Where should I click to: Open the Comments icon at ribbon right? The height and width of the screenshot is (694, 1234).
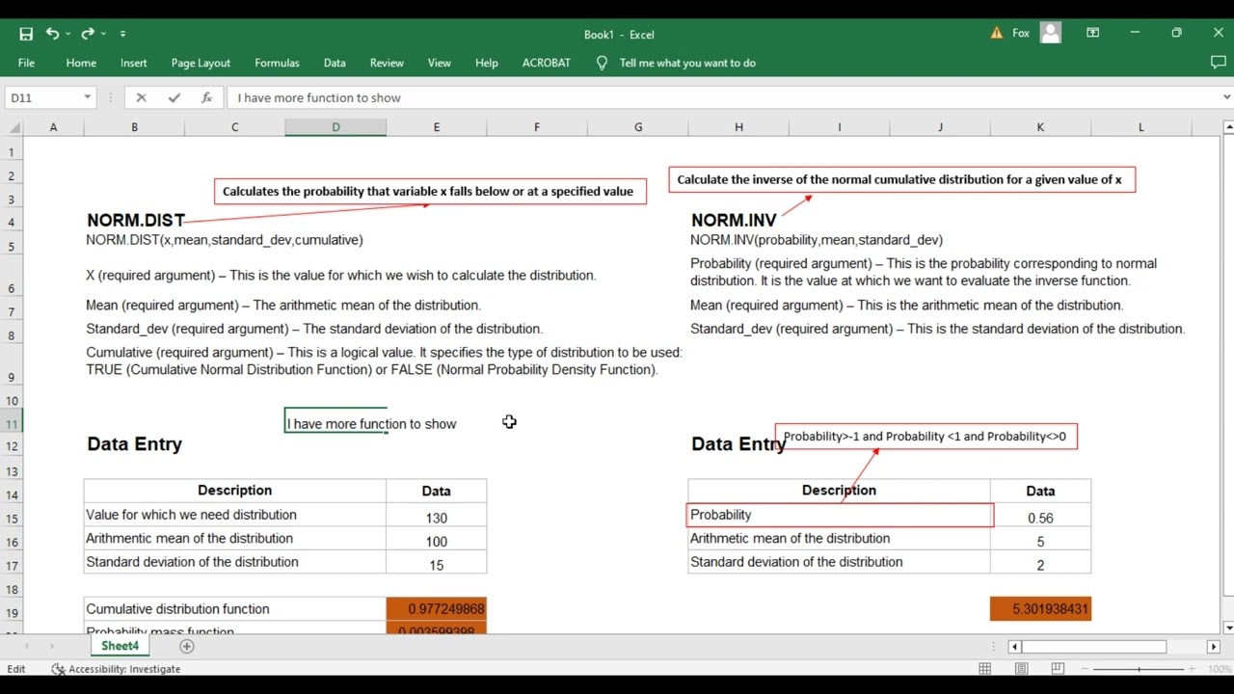1218,63
